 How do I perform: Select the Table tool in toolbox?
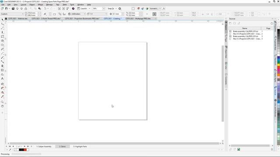coord(2,70)
